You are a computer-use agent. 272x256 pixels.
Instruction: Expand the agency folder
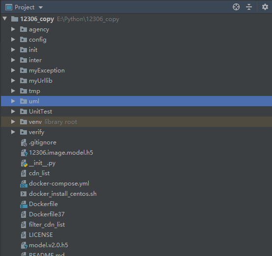(13, 29)
